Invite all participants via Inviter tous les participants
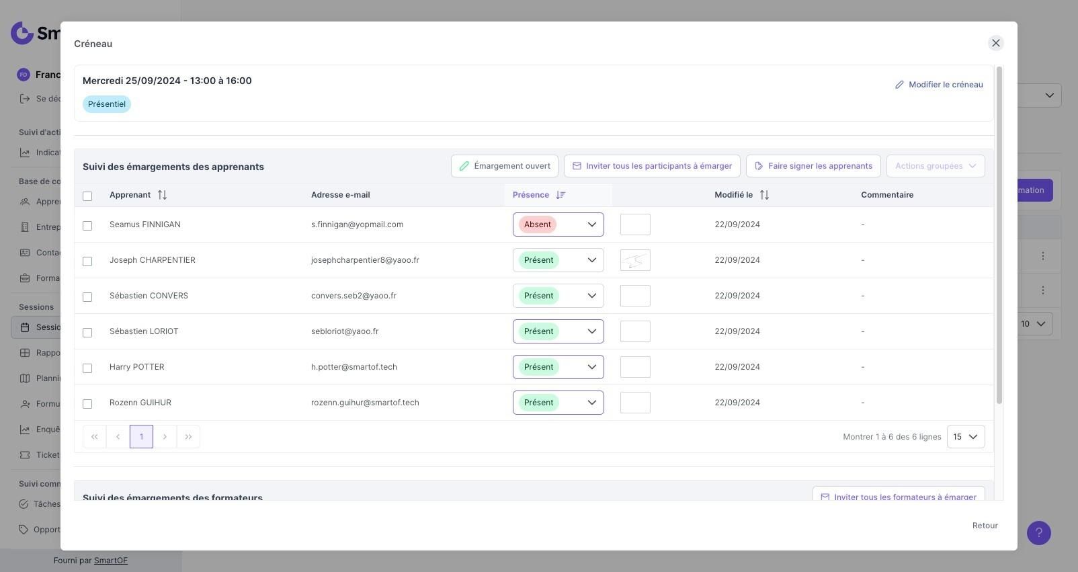The height and width of the screenshot is (572, 1078). [652, 166]
